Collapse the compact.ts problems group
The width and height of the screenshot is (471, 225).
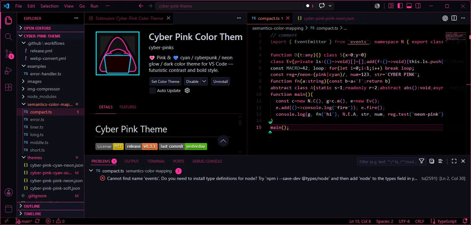click(91, 171)
